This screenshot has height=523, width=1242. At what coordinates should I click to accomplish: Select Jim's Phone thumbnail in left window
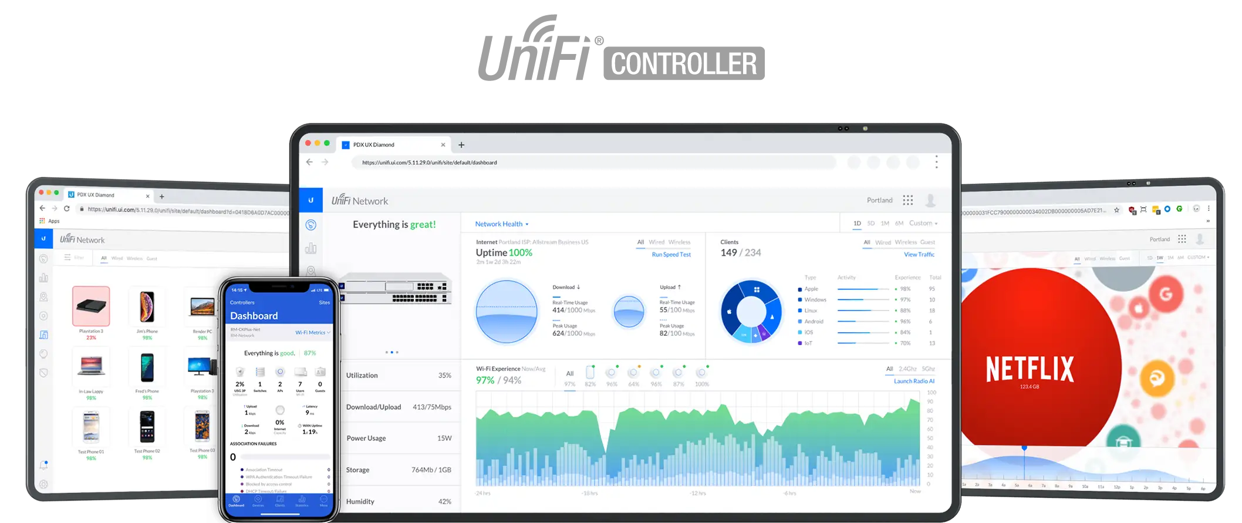147,307
